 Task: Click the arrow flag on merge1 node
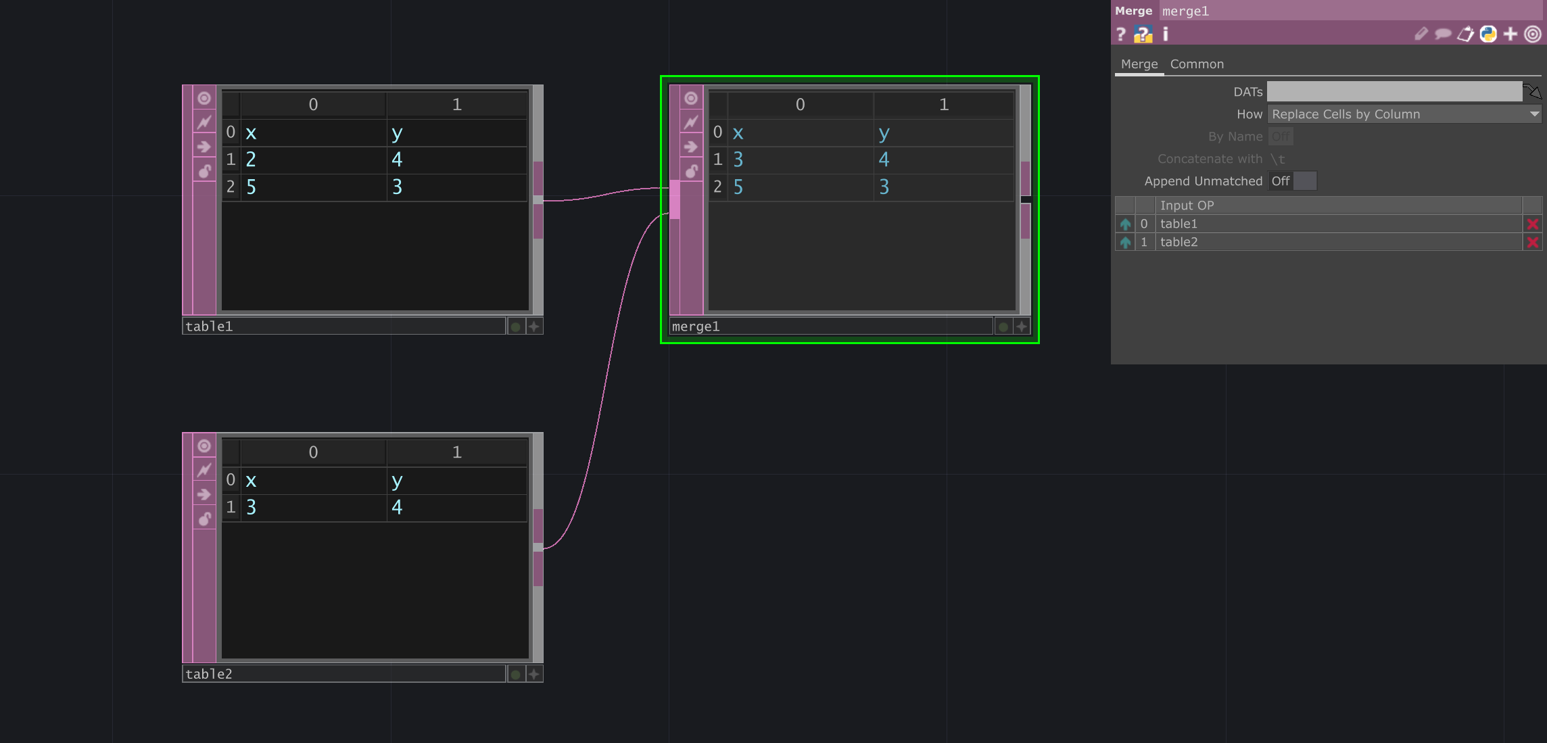pyautogui.click(x=692, y=147)
